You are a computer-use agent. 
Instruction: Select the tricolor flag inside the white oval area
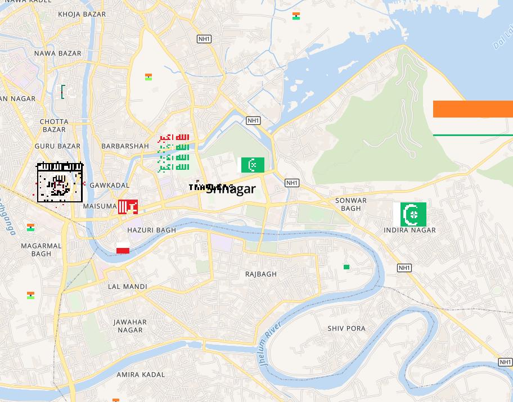click(148, 77)
